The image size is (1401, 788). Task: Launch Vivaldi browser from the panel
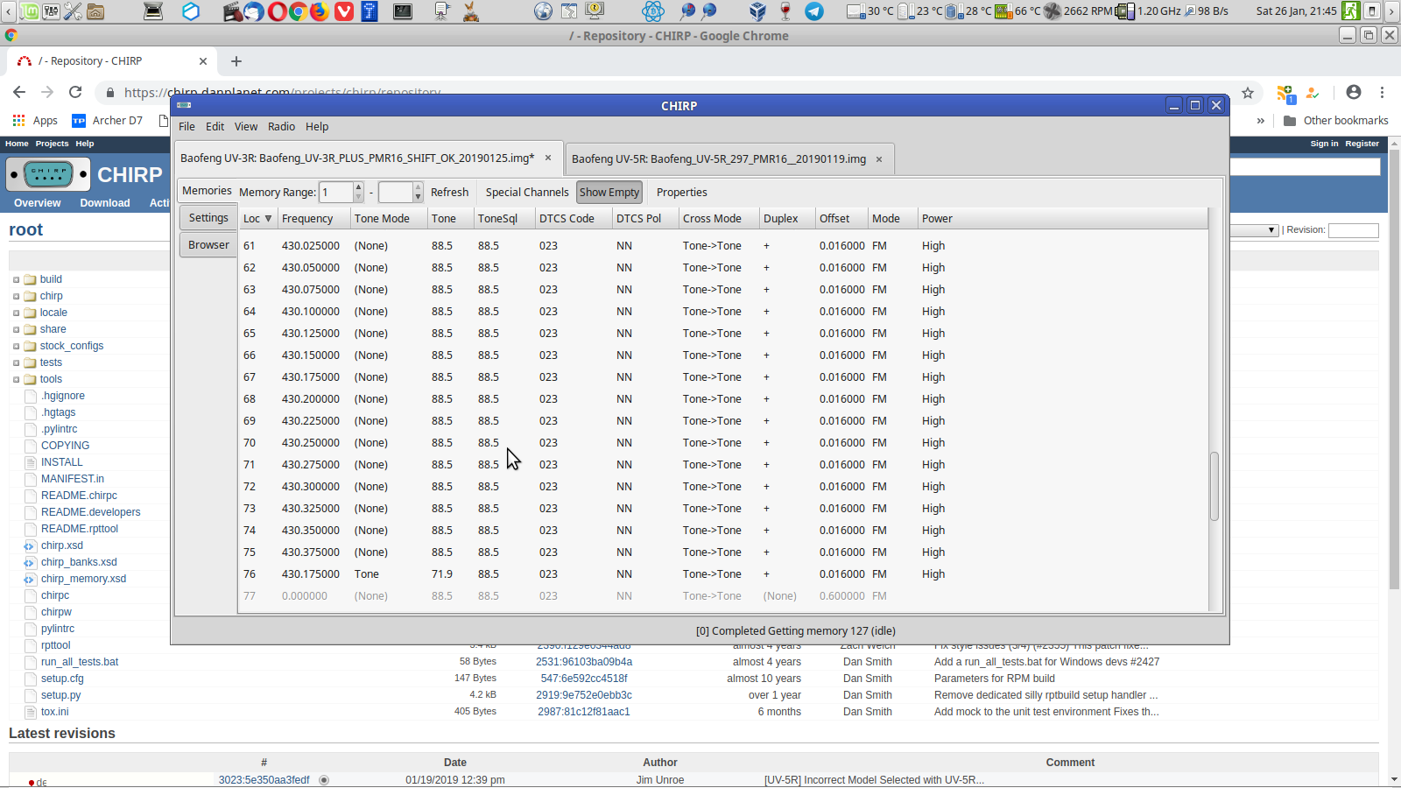(x=344, y=11)
